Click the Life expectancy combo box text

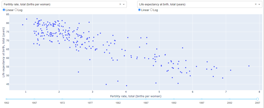point(162,4)
